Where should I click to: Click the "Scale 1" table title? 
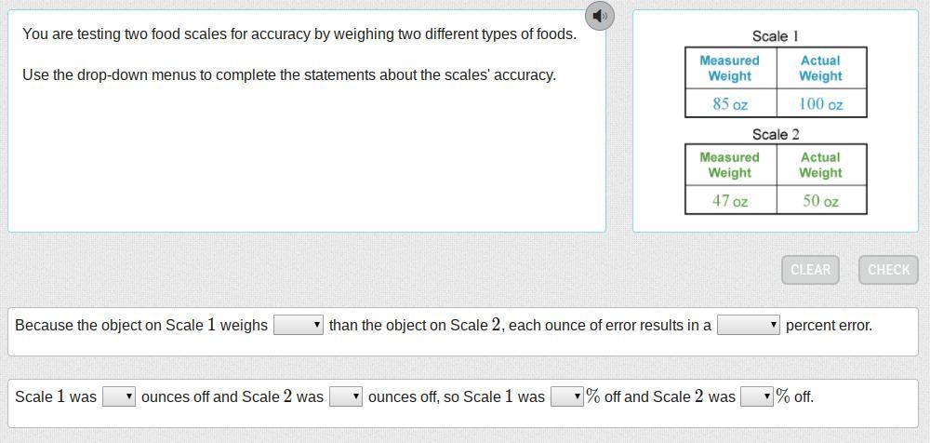(776, 36)
